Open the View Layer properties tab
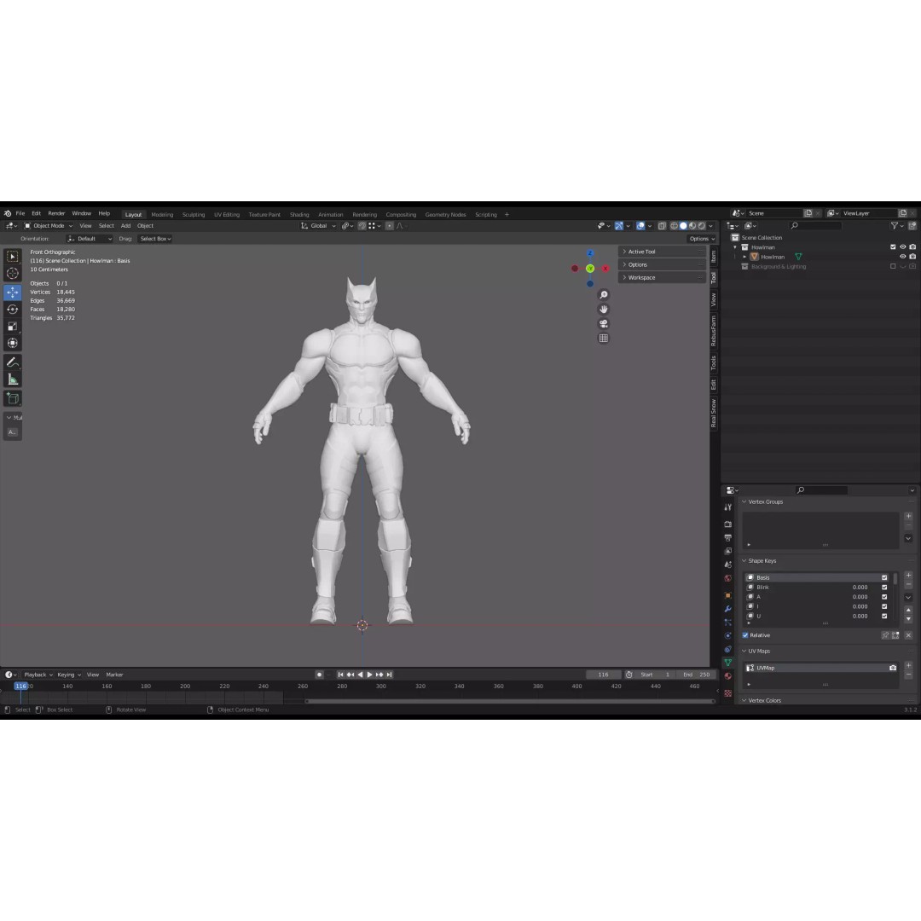The width and height of the screenshot is (921, 921). [x=727, y=551]
